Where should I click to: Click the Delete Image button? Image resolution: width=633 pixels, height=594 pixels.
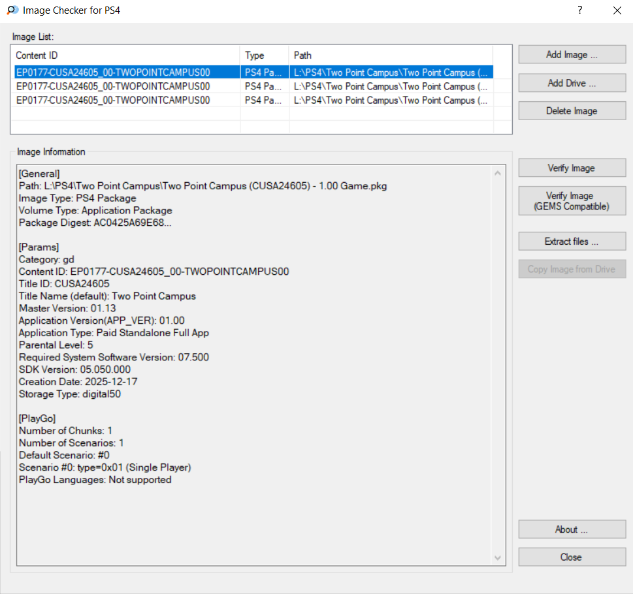[572, 111]
